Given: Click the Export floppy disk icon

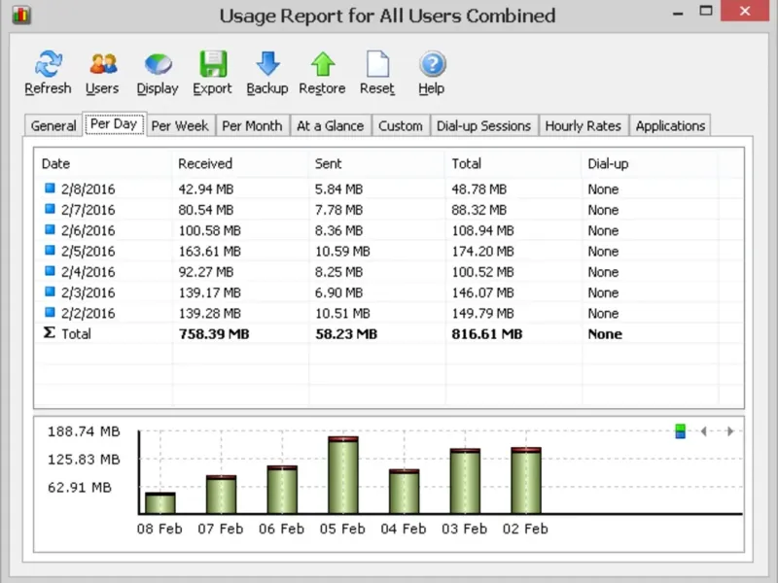Looking at the screenshot, I should click(x=213, y=64).
